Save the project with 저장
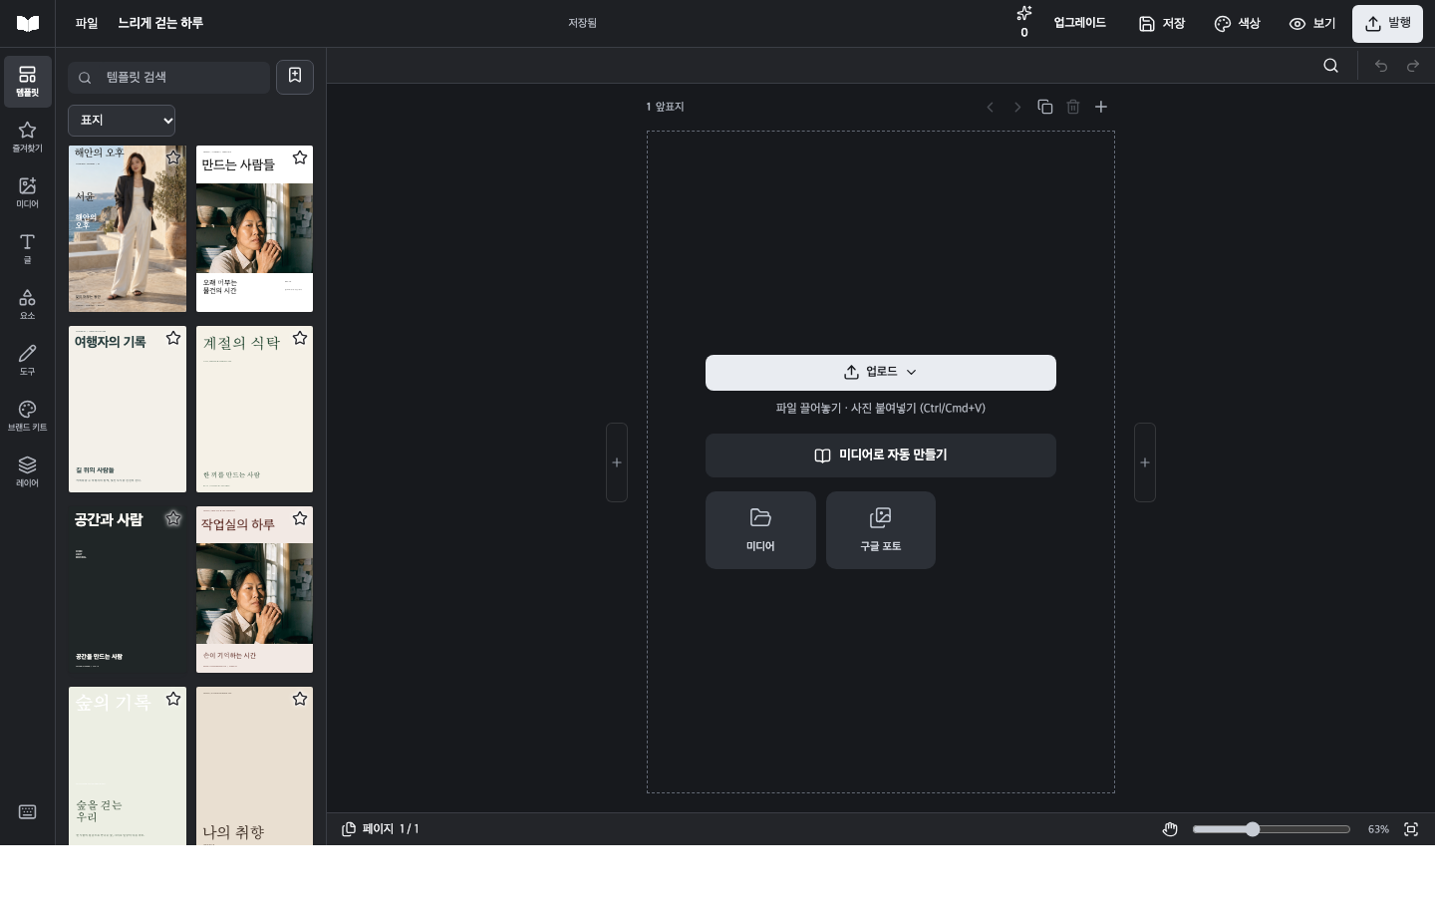Viewport: 1435px width, 910px height. point(1162,23)
